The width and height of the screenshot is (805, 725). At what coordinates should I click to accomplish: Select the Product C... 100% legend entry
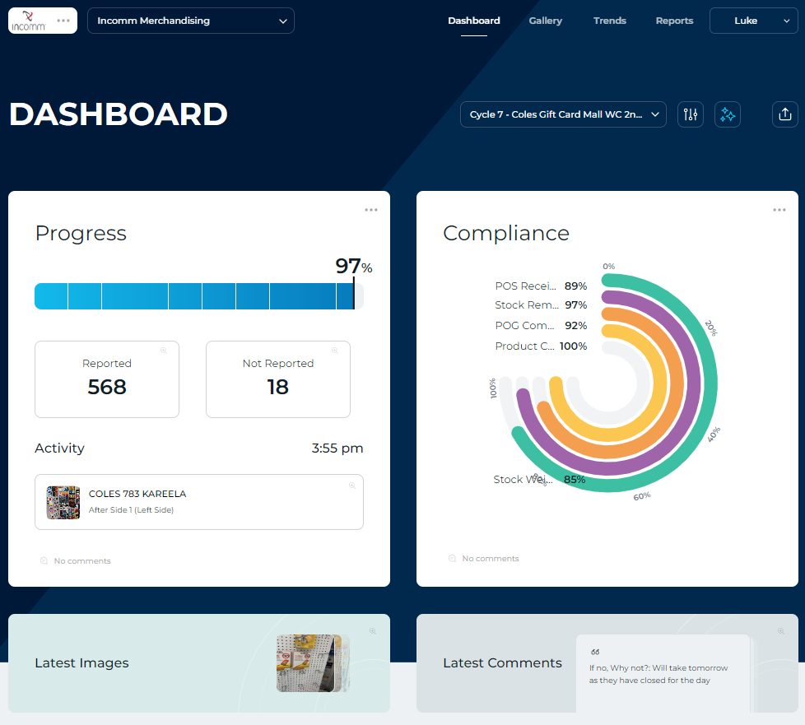pyautogui.click(x=541, y=346)
